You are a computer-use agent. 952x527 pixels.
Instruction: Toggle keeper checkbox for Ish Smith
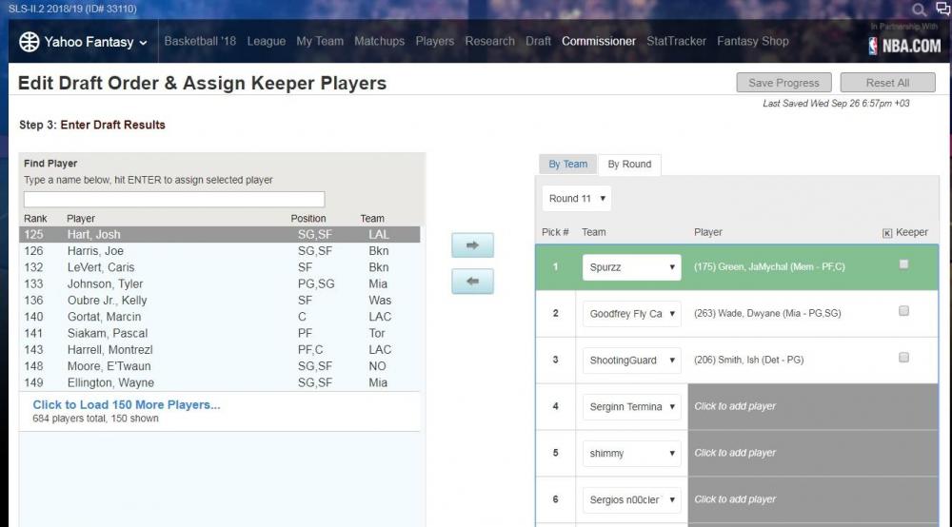tap(903, 358)
